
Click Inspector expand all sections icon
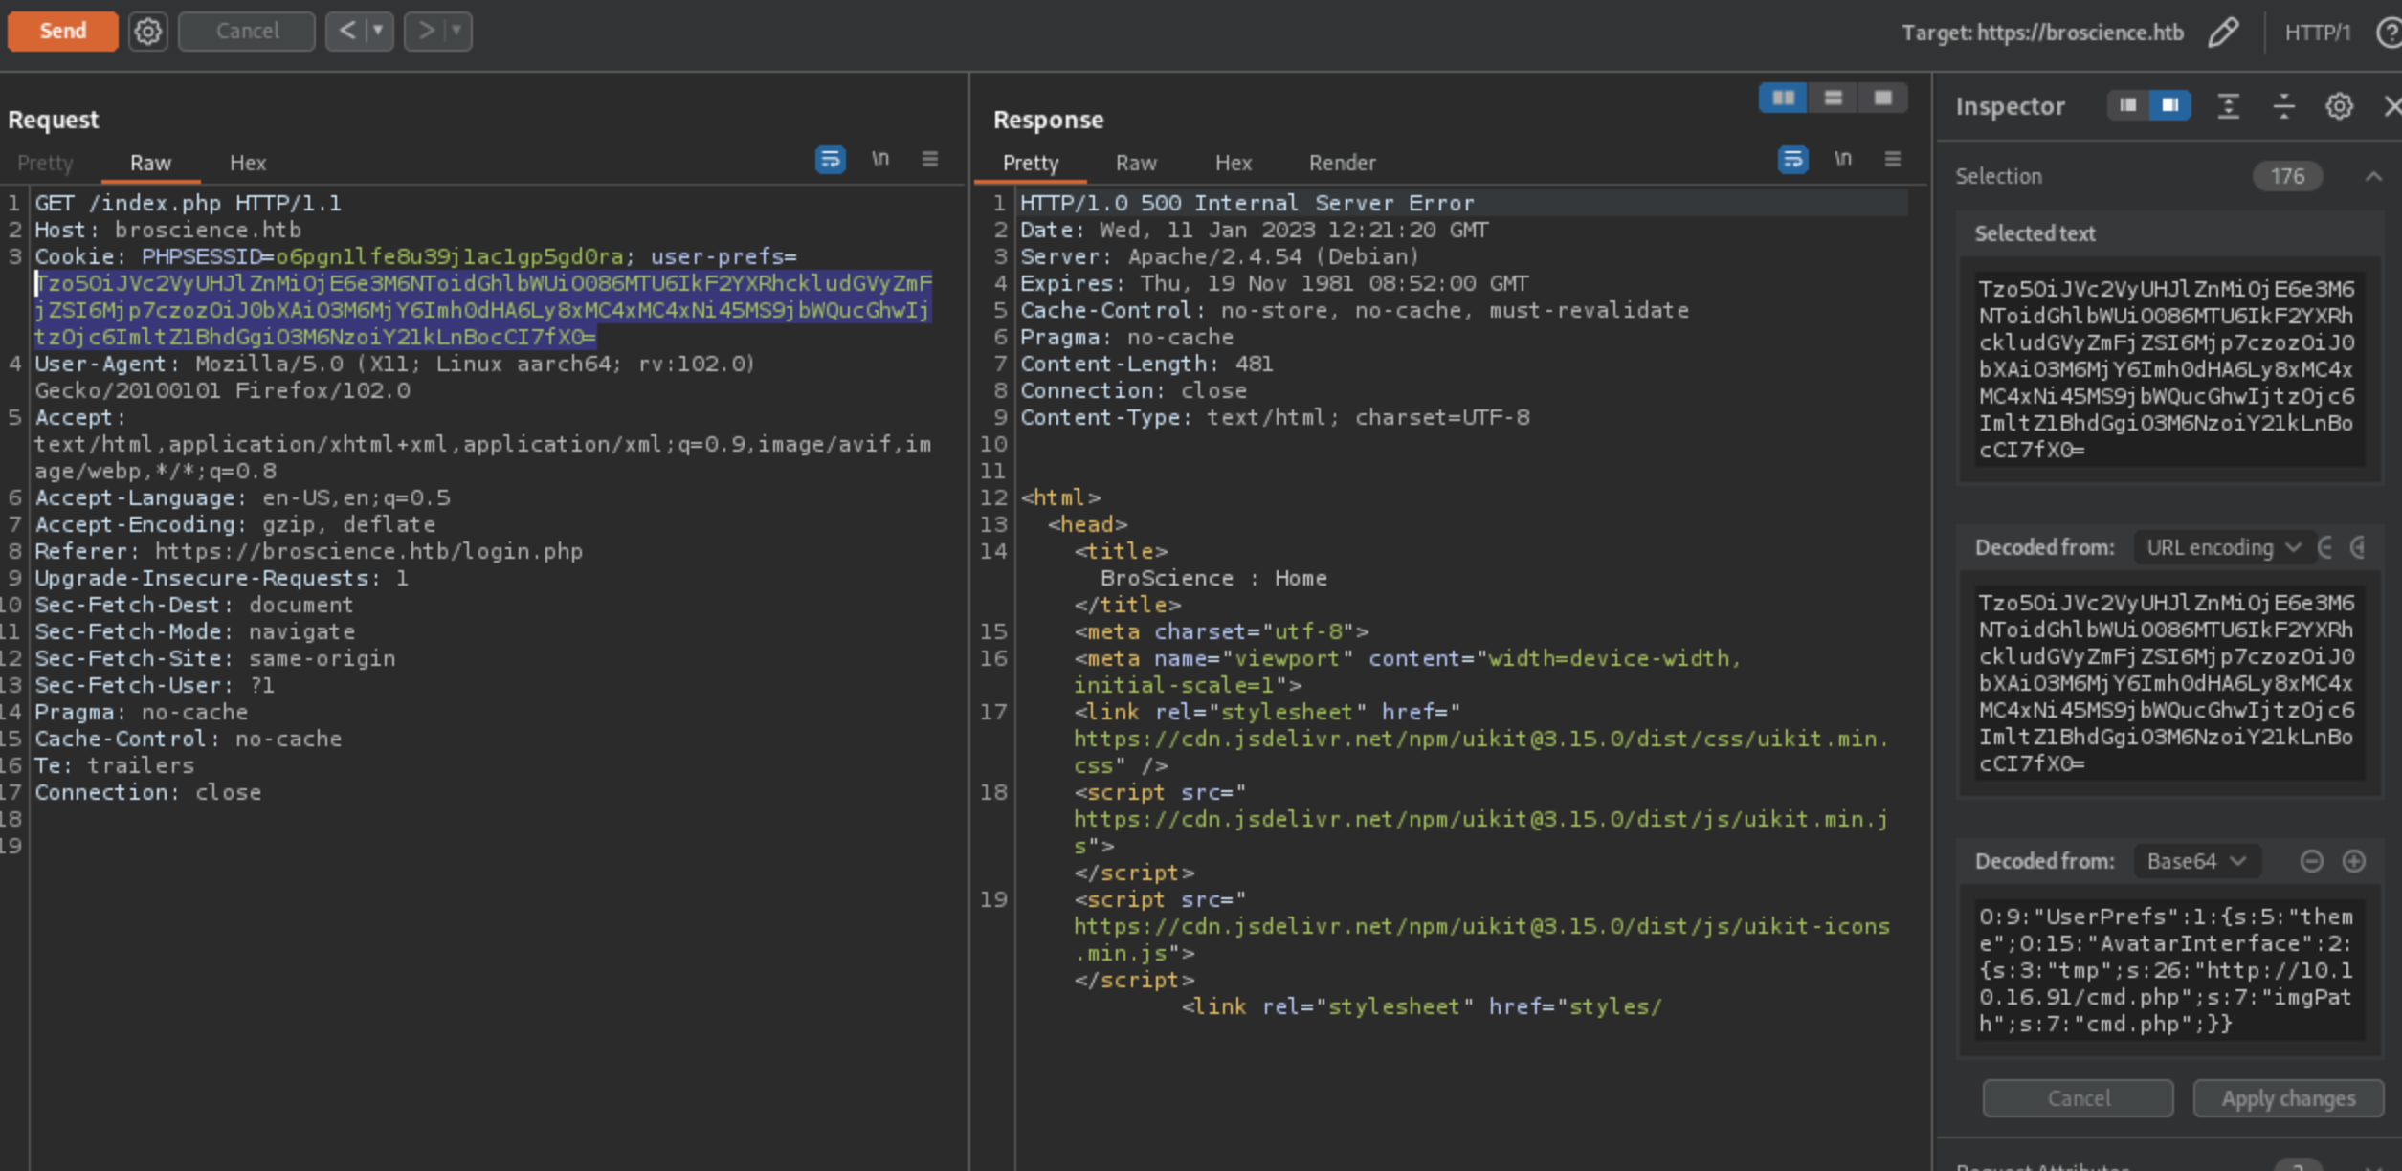2228,106
